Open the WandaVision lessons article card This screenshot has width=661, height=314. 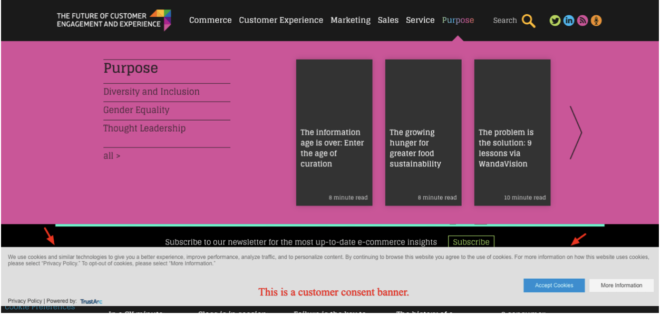click(x=512, y=133)
